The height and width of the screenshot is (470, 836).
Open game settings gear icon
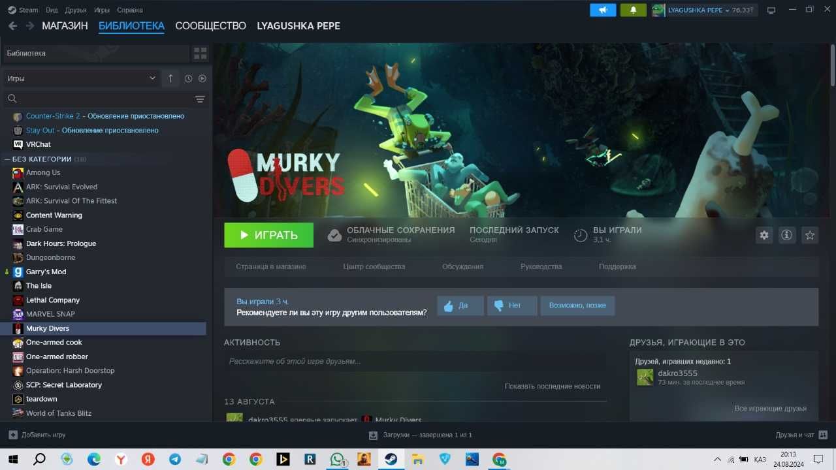tap(764, 235)
